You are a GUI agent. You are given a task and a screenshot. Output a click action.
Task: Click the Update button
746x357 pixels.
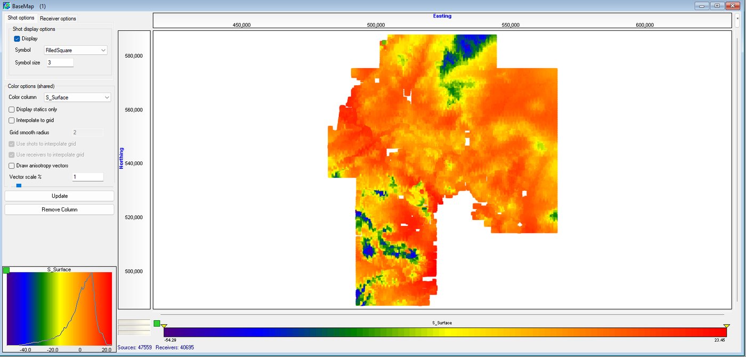point(59,196)
